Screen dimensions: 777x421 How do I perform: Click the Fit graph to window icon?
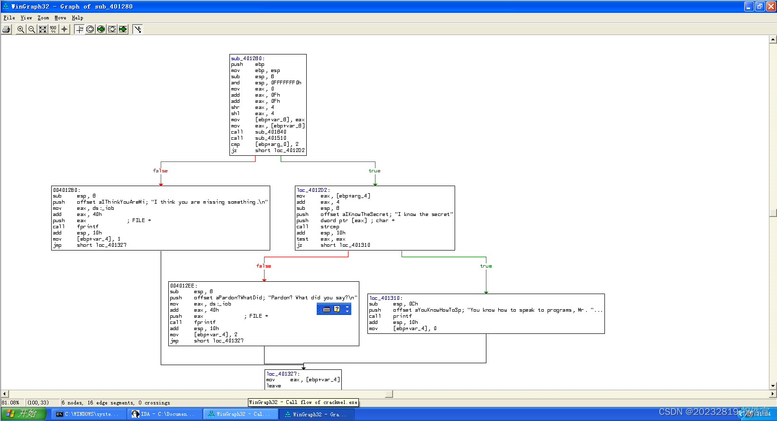pyautogui.click(x=43, y=29)
